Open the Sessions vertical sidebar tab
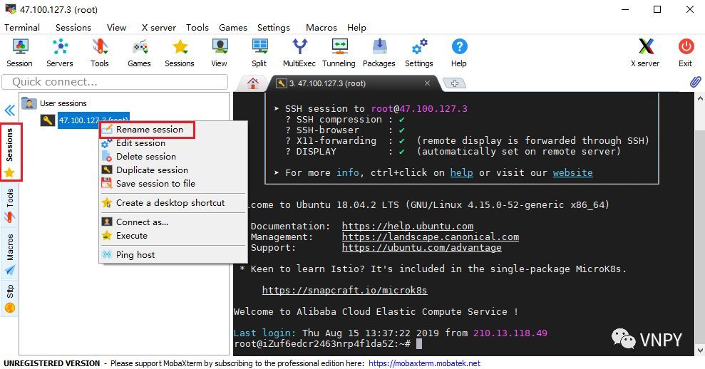The image size is (705, 369). point(10,152)
